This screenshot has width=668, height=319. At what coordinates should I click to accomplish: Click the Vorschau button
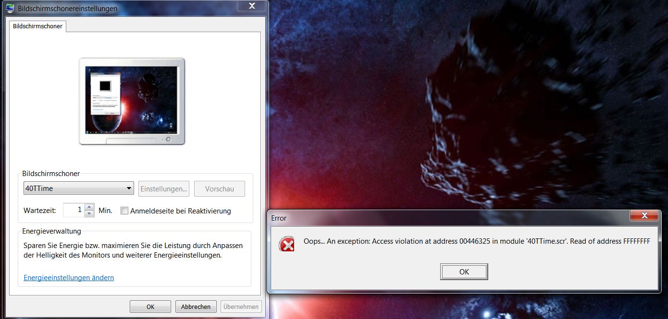click(220, 189)
